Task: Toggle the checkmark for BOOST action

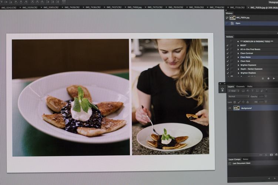Action: [x=227, y=45]
